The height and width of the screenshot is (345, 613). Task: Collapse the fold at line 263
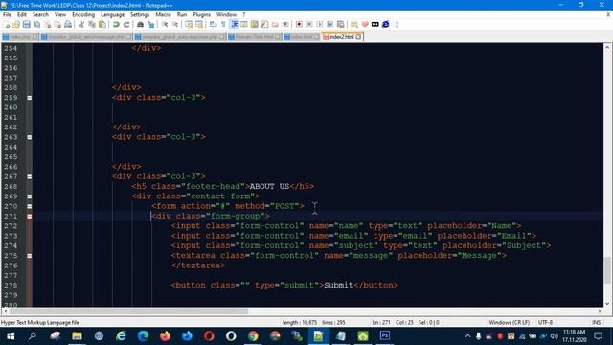point(30,137)
